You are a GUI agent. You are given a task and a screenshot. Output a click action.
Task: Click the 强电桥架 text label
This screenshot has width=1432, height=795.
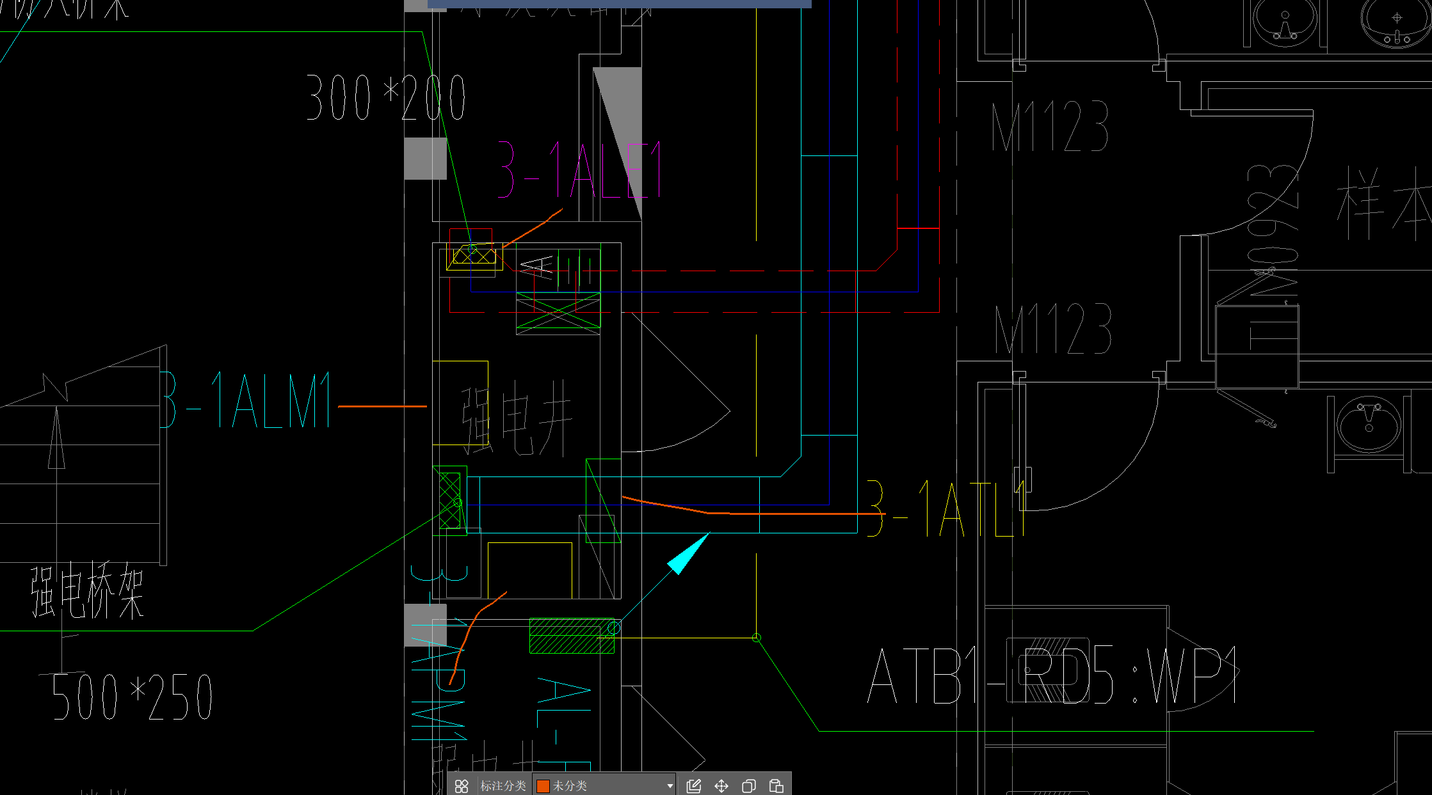(x=88, y=591)
